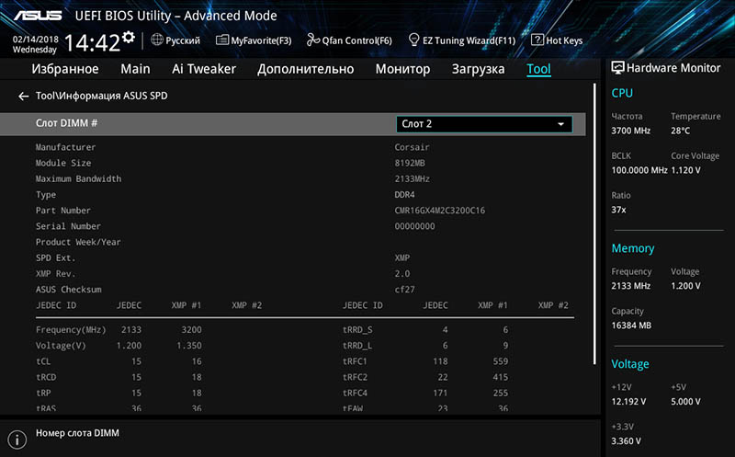Open Qfan Control(F6)
Screen dimensions: 735x457
point(349,40)
